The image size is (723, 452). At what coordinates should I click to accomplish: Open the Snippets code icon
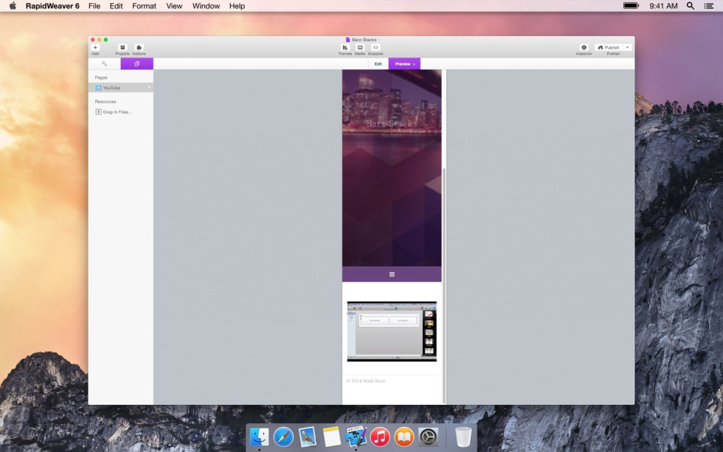[x=376, y=47]
